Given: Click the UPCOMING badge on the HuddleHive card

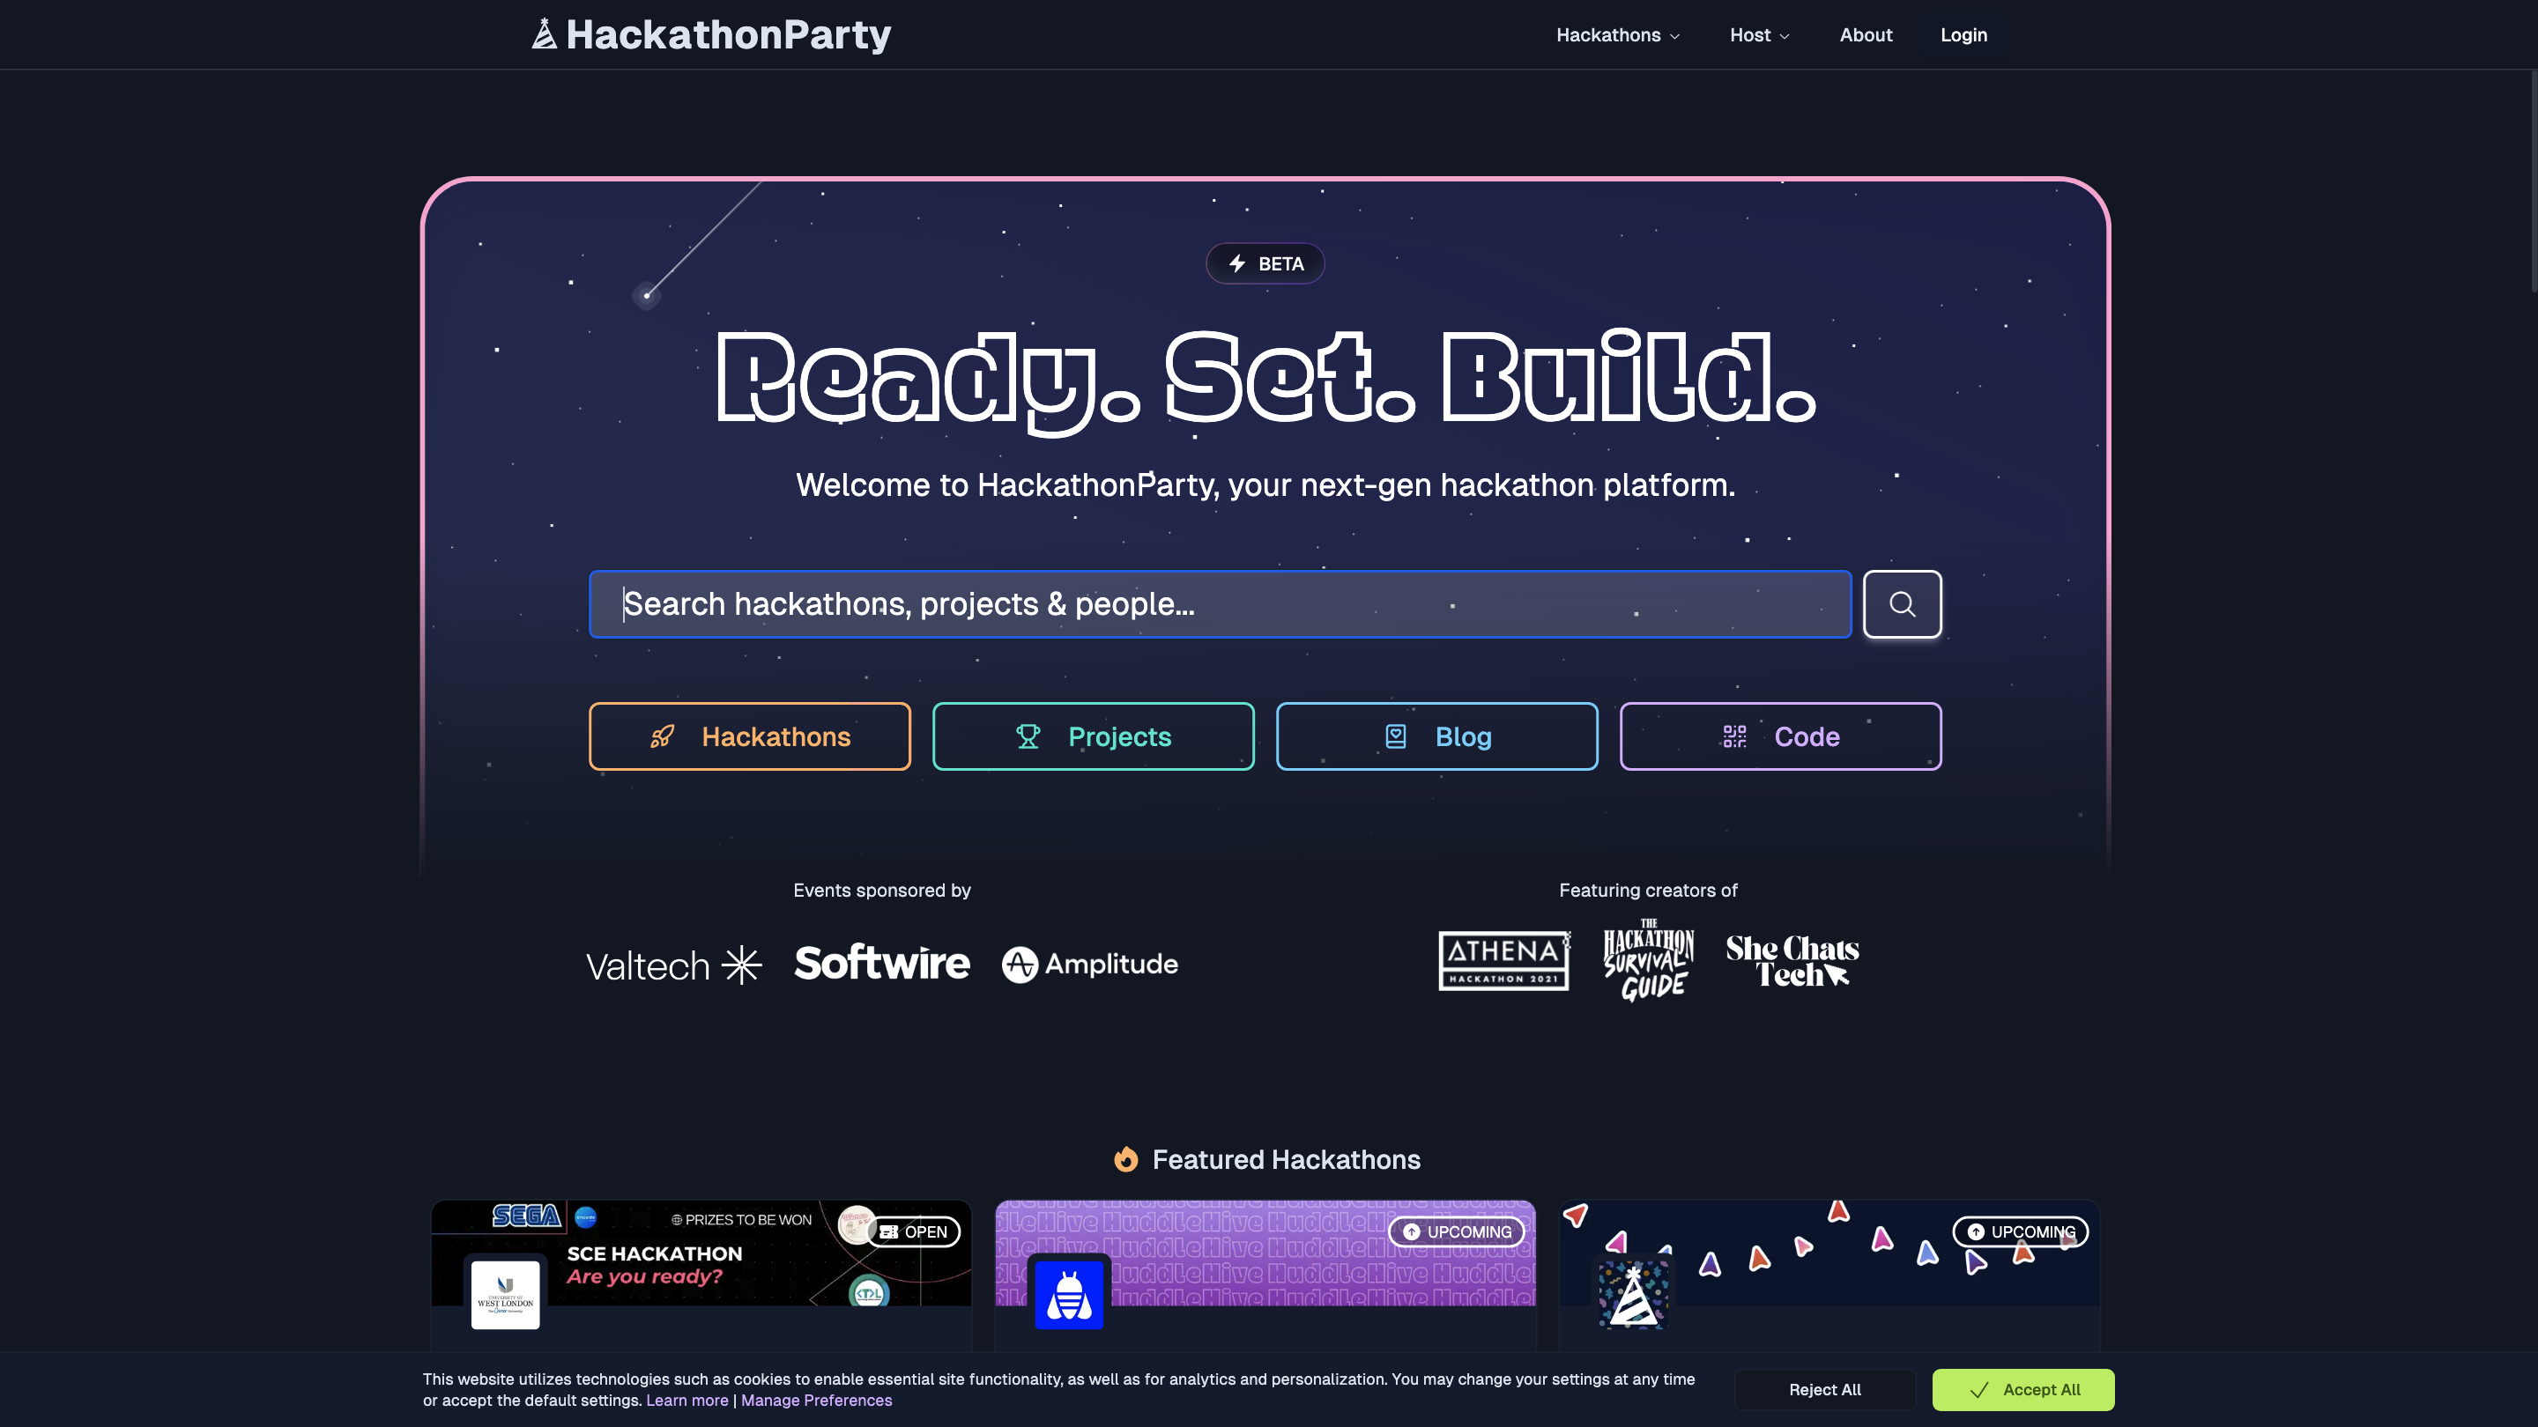Looking at the screenshot, I should click(x=1456, y=1231).
